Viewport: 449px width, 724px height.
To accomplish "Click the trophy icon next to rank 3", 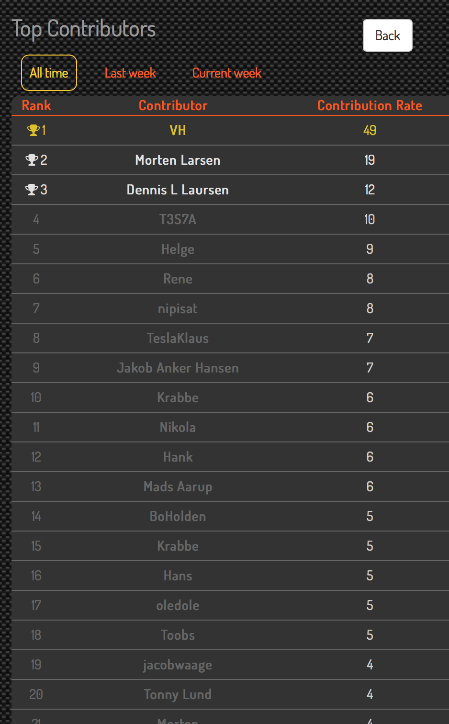I will tap(32, 190).
